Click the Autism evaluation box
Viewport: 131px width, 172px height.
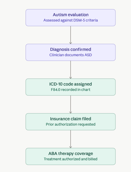click(x=71, y=18)
